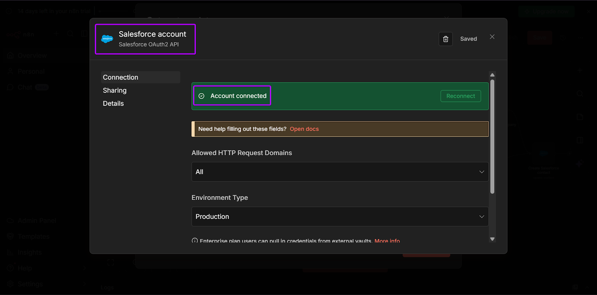This screenshot has height=295, width=597.
Task: Open docs link in help banner
Action: 304,129
